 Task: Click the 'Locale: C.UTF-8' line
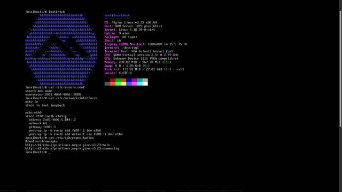pos(118,73)
